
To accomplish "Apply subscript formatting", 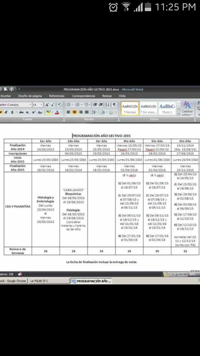I will tap(27, 112).
